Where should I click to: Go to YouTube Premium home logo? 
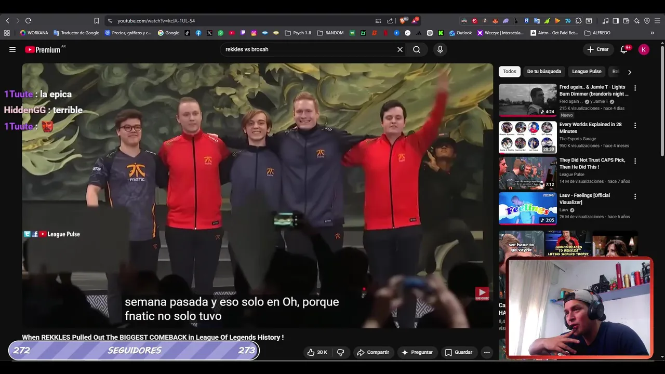point(43,49)
